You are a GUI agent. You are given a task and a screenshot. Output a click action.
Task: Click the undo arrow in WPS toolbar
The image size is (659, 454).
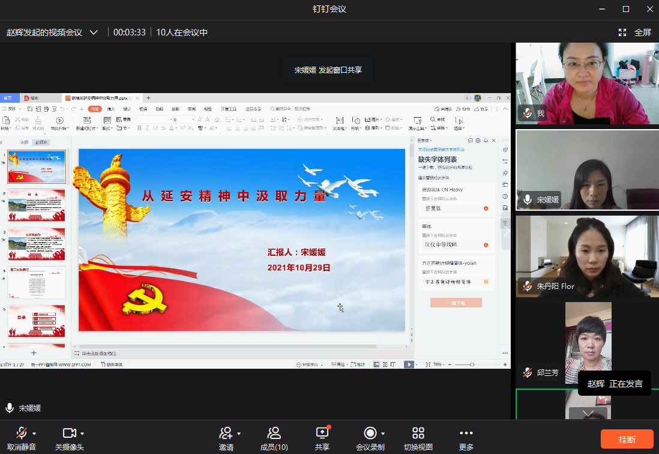click(62, 109)
